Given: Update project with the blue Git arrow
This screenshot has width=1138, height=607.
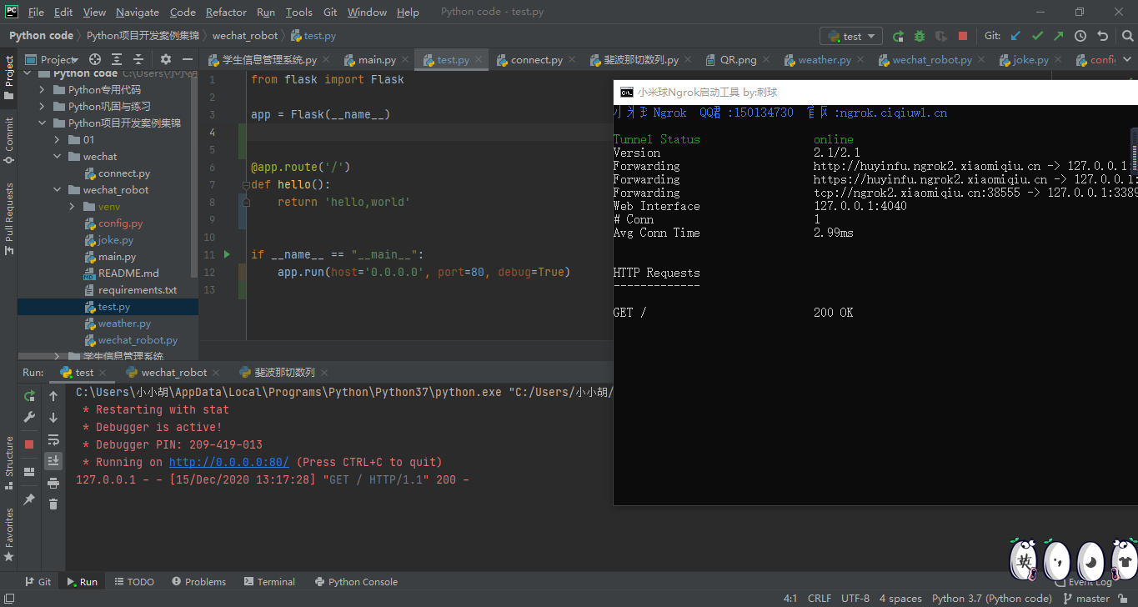Looking at the screenshot, I should (x=1015, y=36).
